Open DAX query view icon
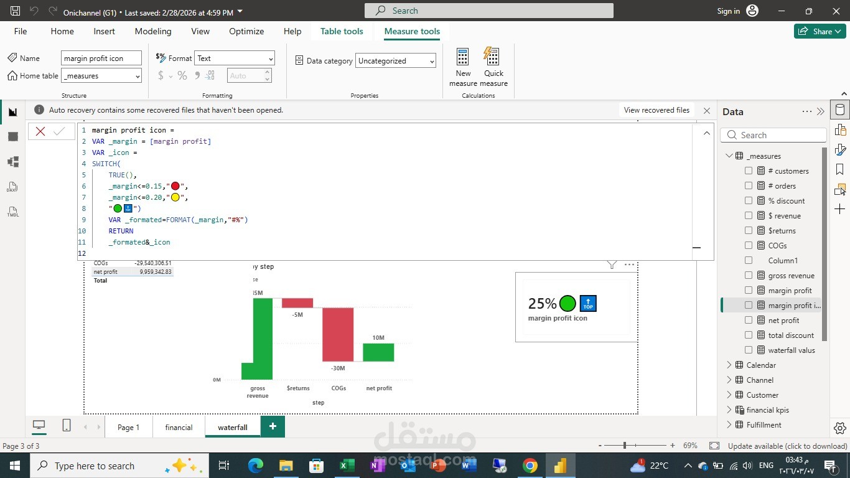This screenshot has width=850, height=478. pos(12,187)
